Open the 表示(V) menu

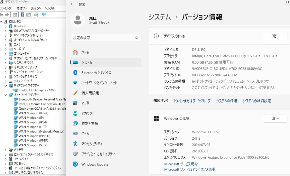36,8
